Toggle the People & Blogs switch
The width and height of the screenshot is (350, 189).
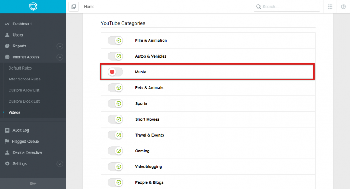click(115, 182)
